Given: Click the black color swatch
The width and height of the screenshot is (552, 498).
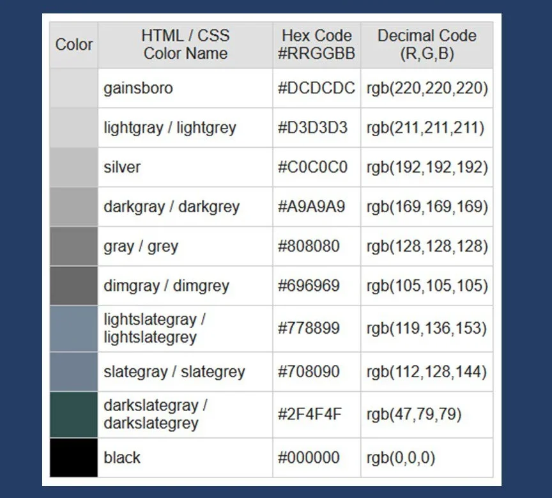Looking at the screenshot, I should [x=73, y=458].
